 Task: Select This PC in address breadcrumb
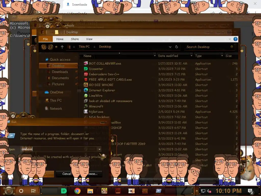84,47
